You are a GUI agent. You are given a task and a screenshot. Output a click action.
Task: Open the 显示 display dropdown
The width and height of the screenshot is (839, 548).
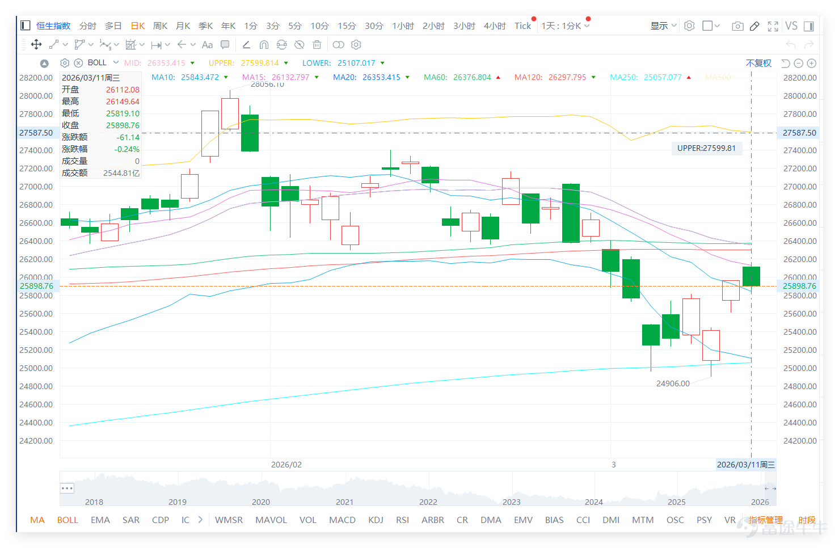click(x=663, y=26)
